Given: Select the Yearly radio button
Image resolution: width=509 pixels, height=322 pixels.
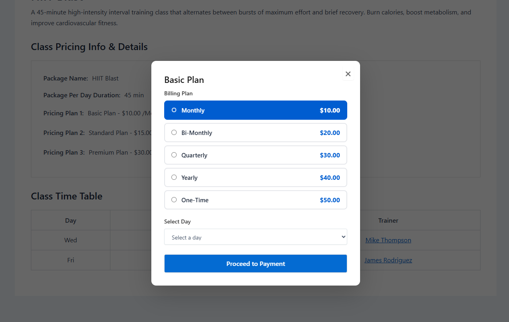Looking at the screenshot, I should coord(174,177).
